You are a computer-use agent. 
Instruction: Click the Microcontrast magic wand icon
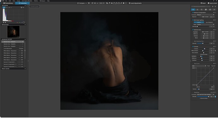(x=215, y=51)
